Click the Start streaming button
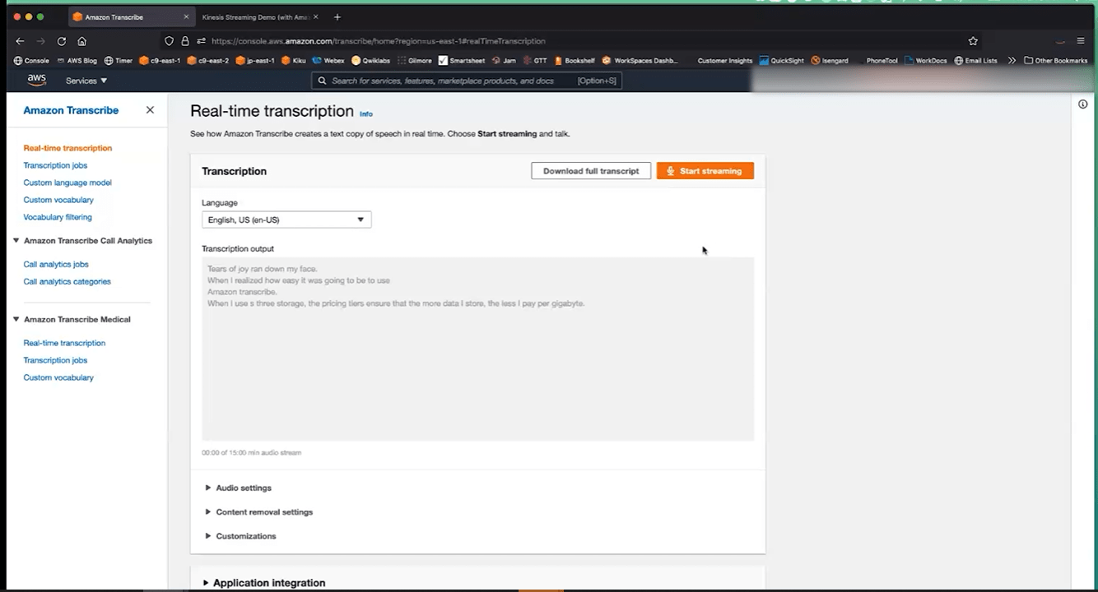 [705, 170]
